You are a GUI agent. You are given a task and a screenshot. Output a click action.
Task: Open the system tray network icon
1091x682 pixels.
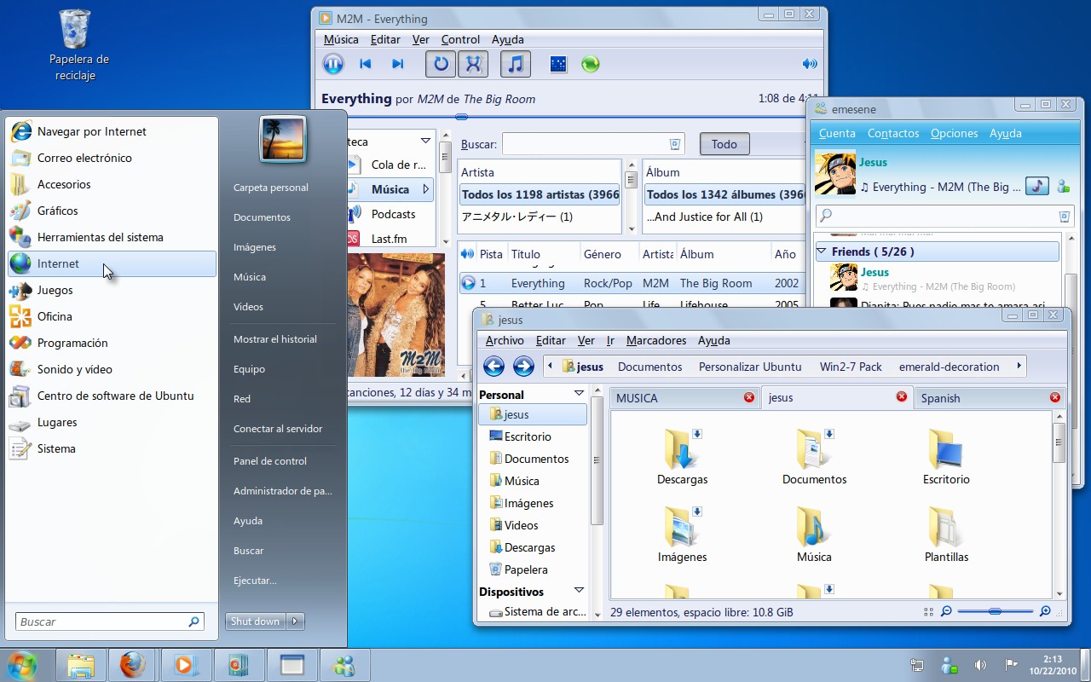917,665
